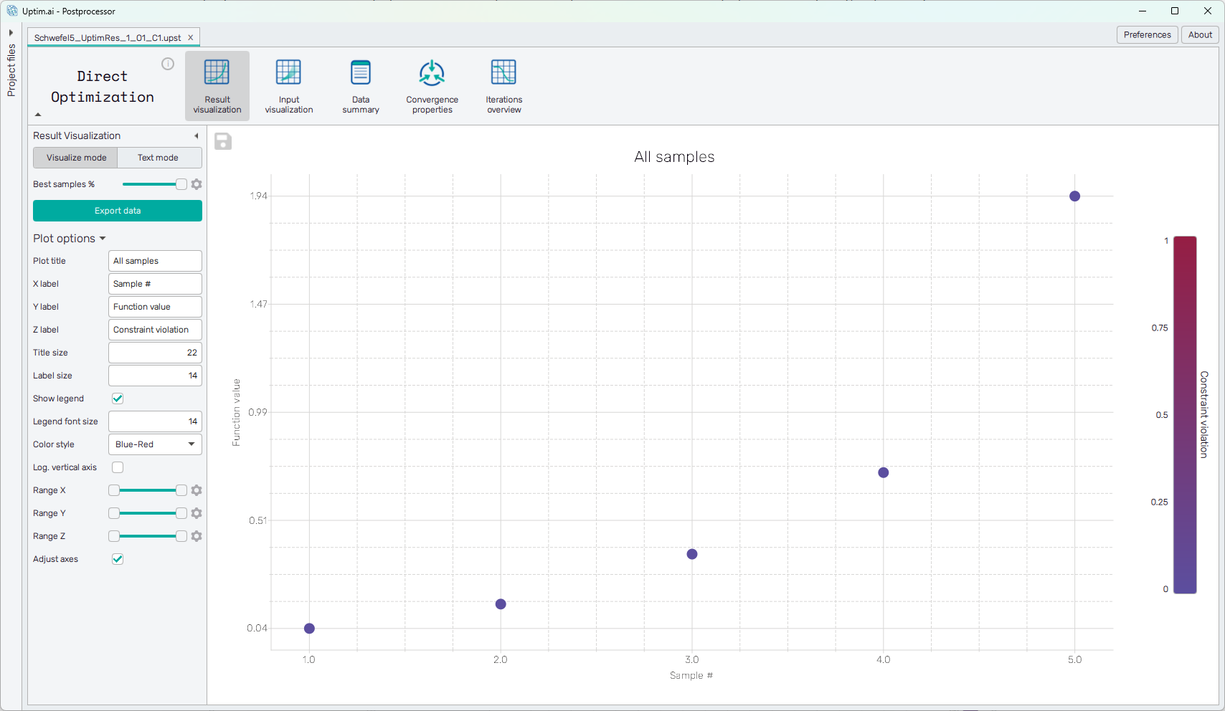Open Best samples % gear settings
This screenshot has width=1225, height=711.
[x=197, y=184]
